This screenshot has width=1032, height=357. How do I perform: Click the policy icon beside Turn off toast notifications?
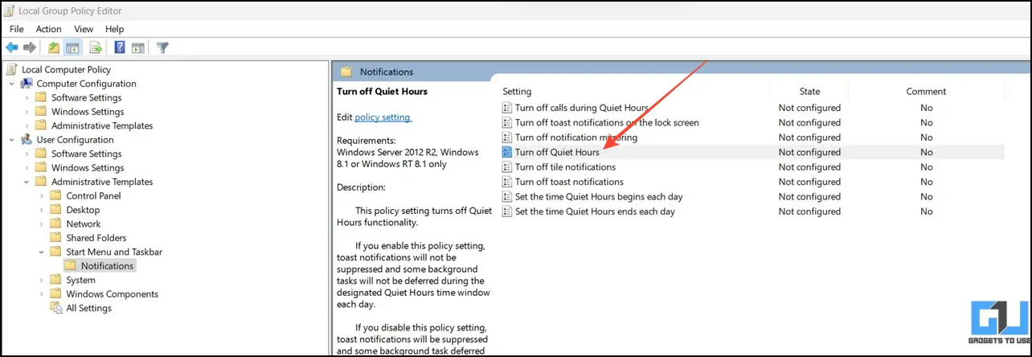[x=507, y=182]
